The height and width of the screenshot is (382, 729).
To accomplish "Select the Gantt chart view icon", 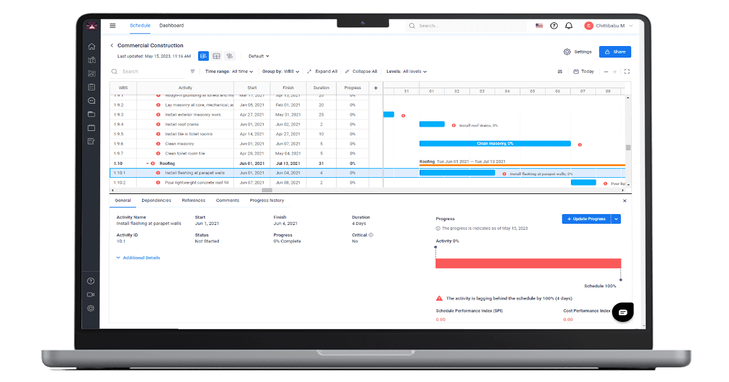I will (204, 56).
